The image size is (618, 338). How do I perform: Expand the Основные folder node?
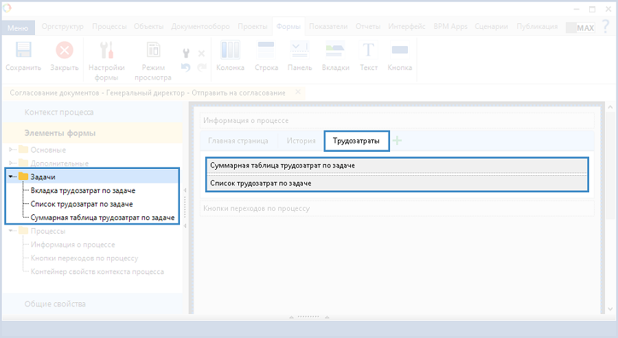click(12, 150)
